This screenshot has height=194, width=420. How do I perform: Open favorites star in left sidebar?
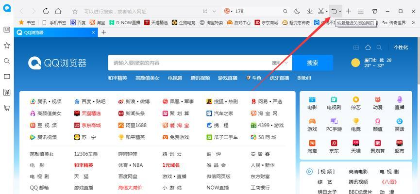click(x=7, y=45)
